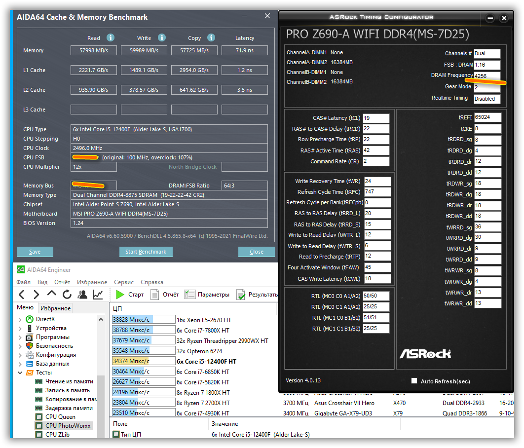Click the green Start benchmark arrow icon
The image size is (524, 448).
click(119, 295)
